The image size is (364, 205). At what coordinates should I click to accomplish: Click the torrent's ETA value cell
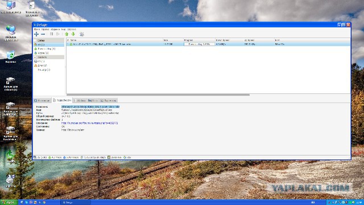[x=280, y=44]
